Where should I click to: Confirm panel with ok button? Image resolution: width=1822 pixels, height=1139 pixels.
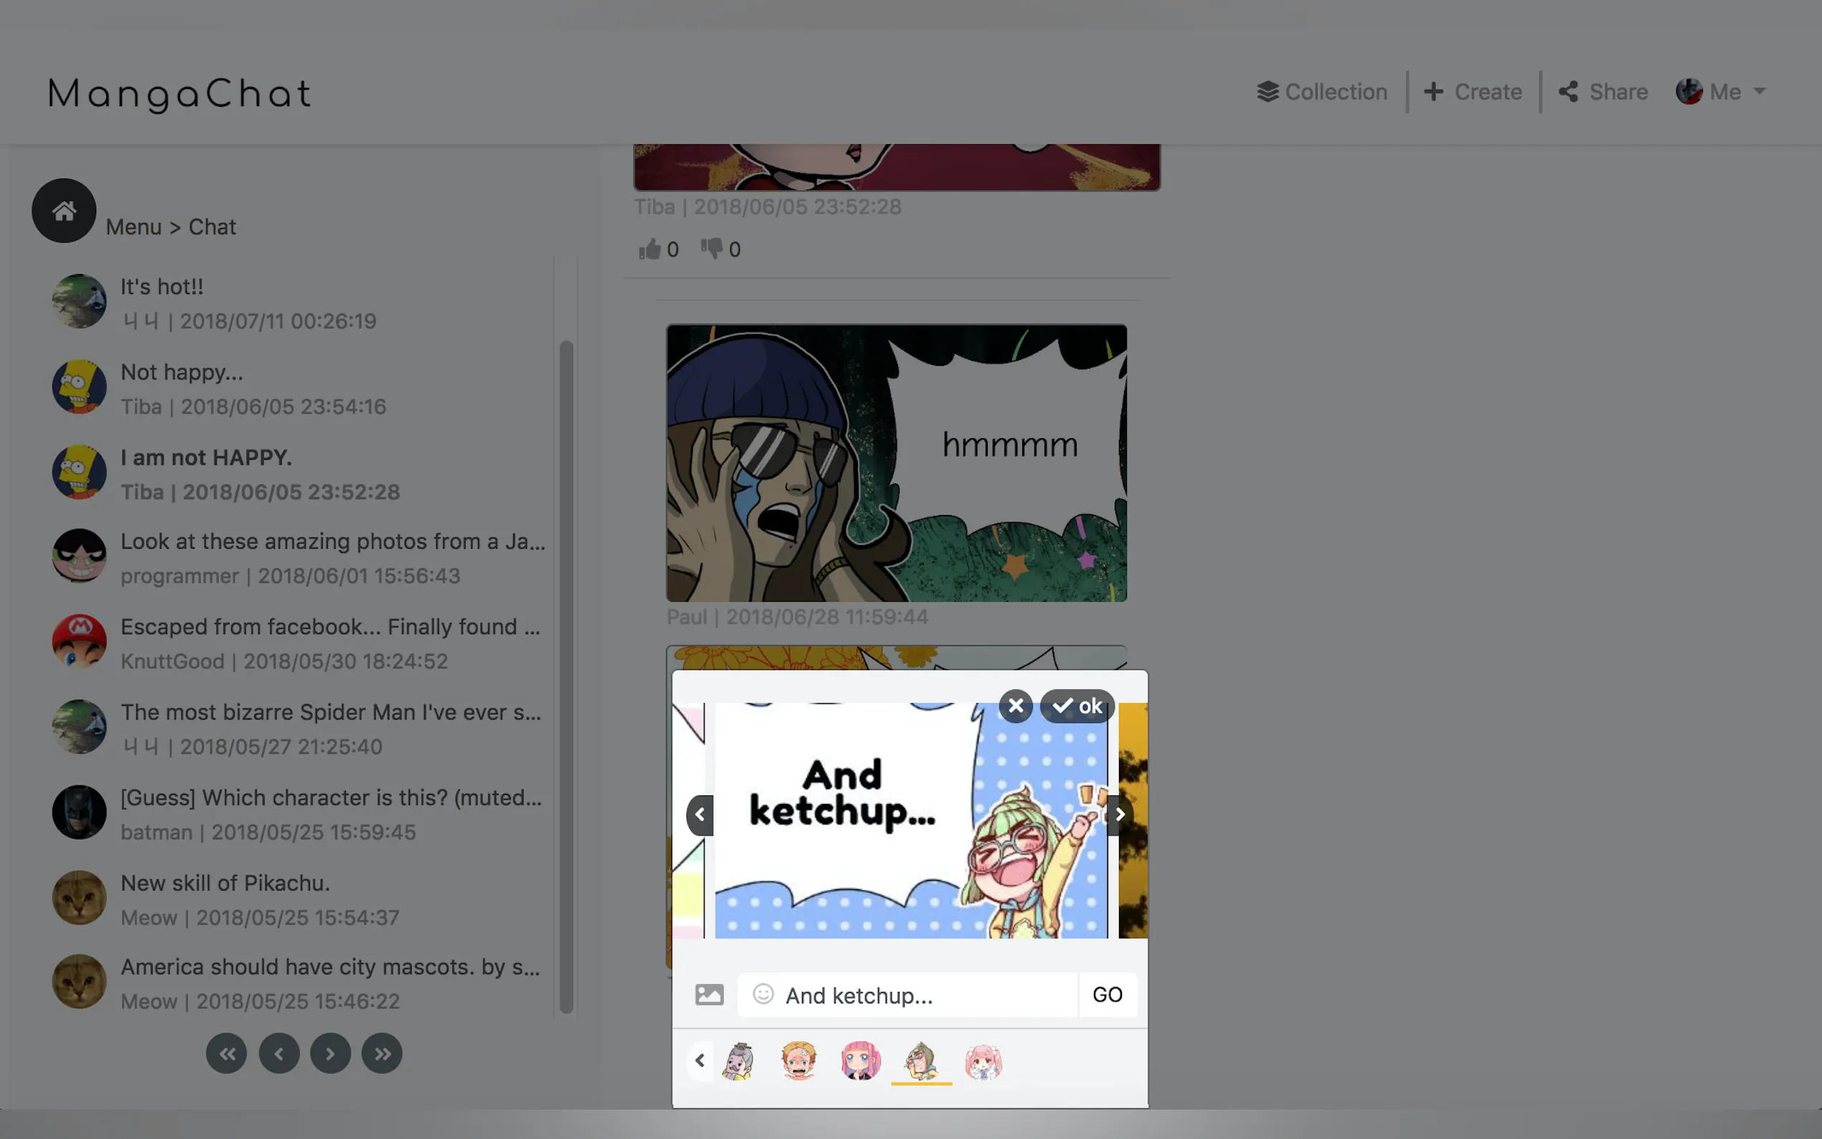tap(1077, 706)
